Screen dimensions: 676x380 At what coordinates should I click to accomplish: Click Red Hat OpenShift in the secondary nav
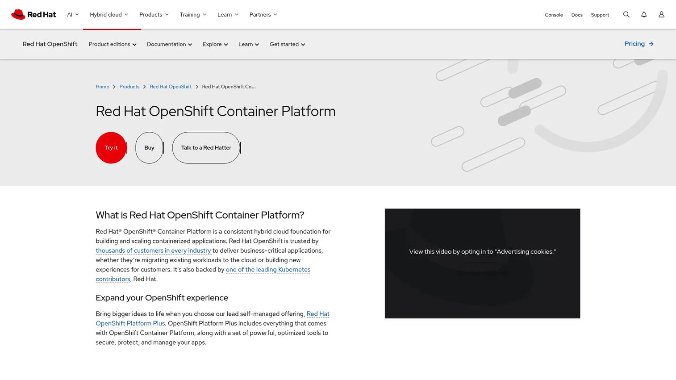(x=50, y=44)
